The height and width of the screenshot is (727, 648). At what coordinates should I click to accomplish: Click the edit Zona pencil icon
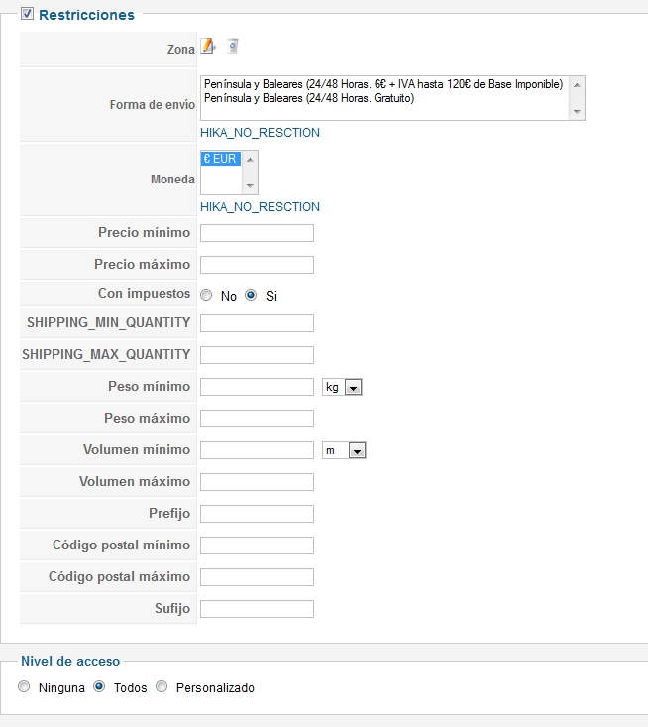208,46
